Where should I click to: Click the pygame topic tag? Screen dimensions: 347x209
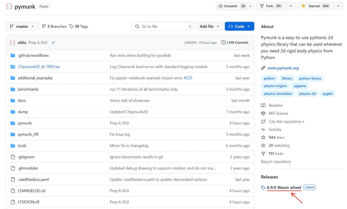300,86
